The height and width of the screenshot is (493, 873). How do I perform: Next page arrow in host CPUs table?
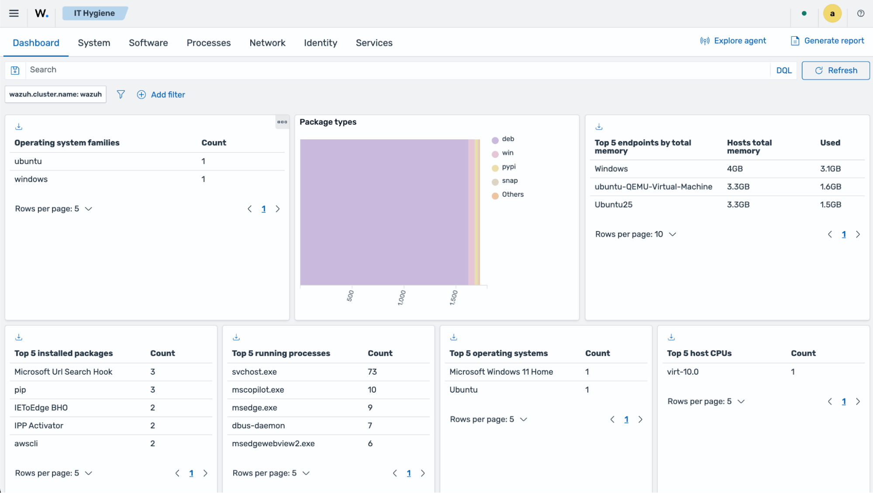(x=858, y=402)
